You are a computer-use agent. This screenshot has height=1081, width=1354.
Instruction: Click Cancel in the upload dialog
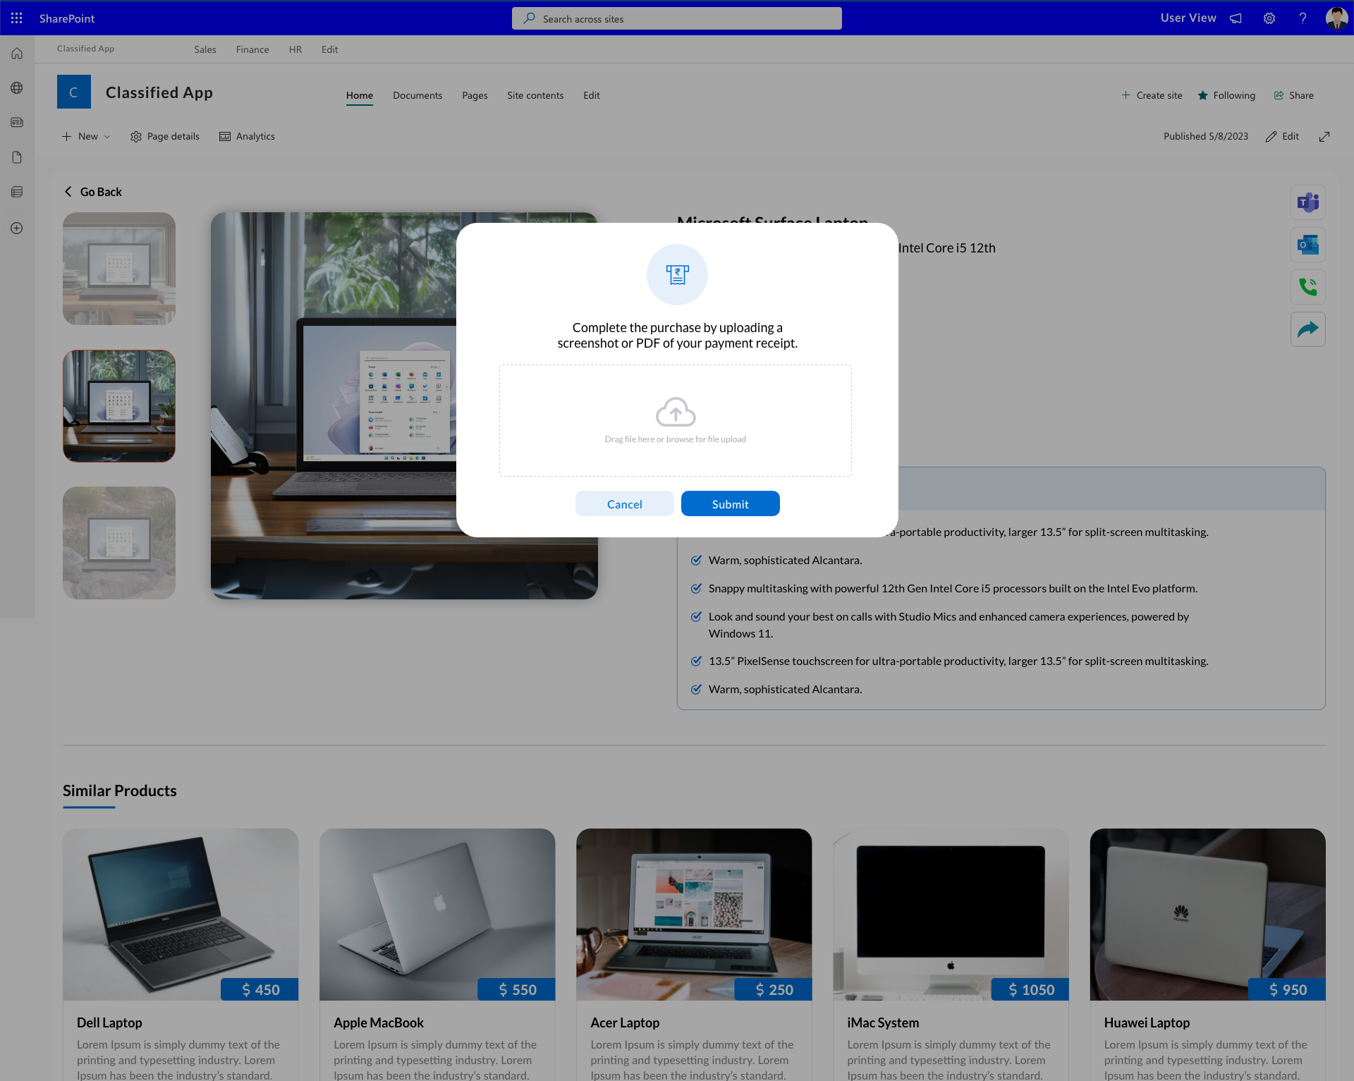pyautogui.click(x=625, y=504)
